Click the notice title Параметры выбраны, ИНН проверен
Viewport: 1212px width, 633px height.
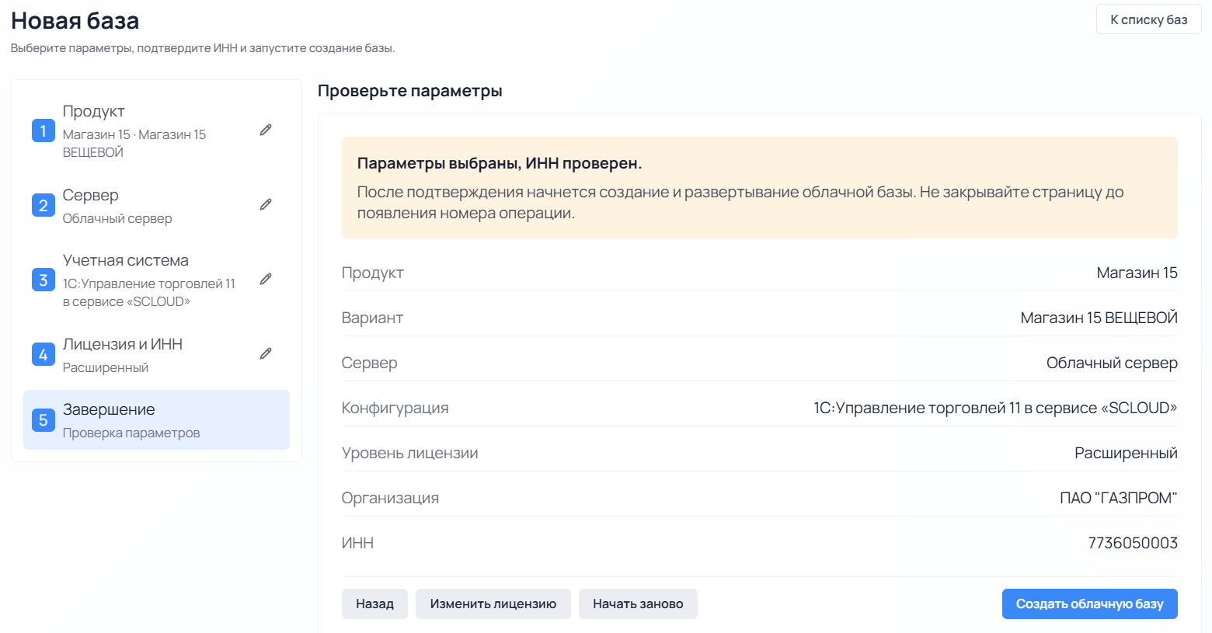500,163
